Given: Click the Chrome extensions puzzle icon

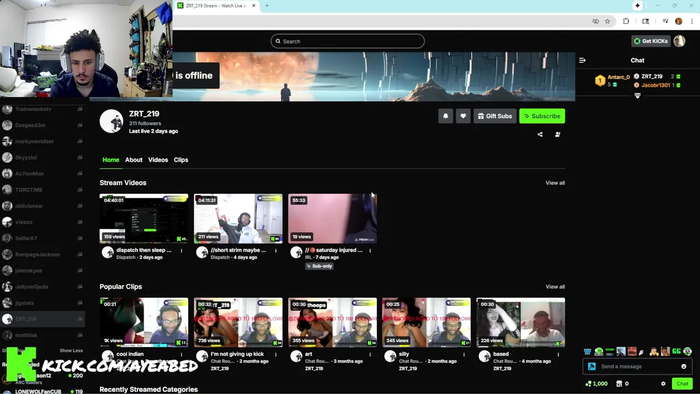Looking at the screenshot, I should tap(626, 21).
